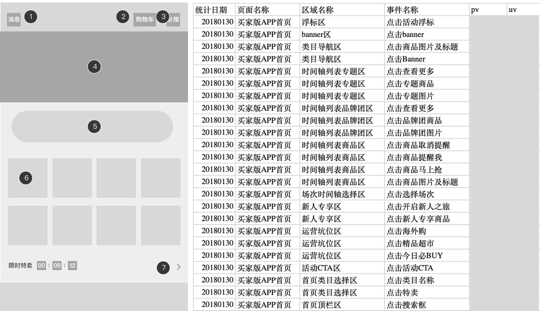The height and width of the screenshot is (311, 540).
Task: Click the numbered marker 7 badge
Action: [x=163, y=268]
